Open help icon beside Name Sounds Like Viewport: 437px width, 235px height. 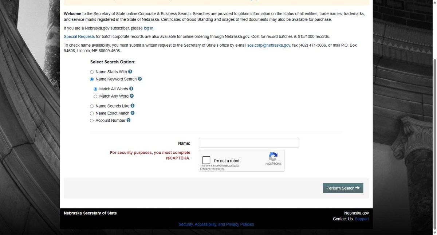coord(133,106)
